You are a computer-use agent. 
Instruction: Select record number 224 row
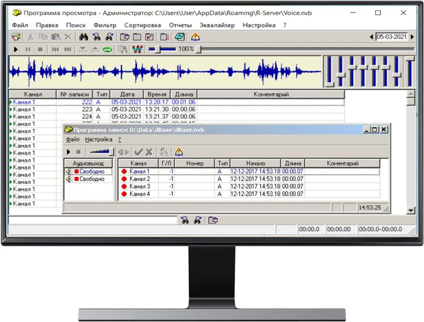coord(176,117)
